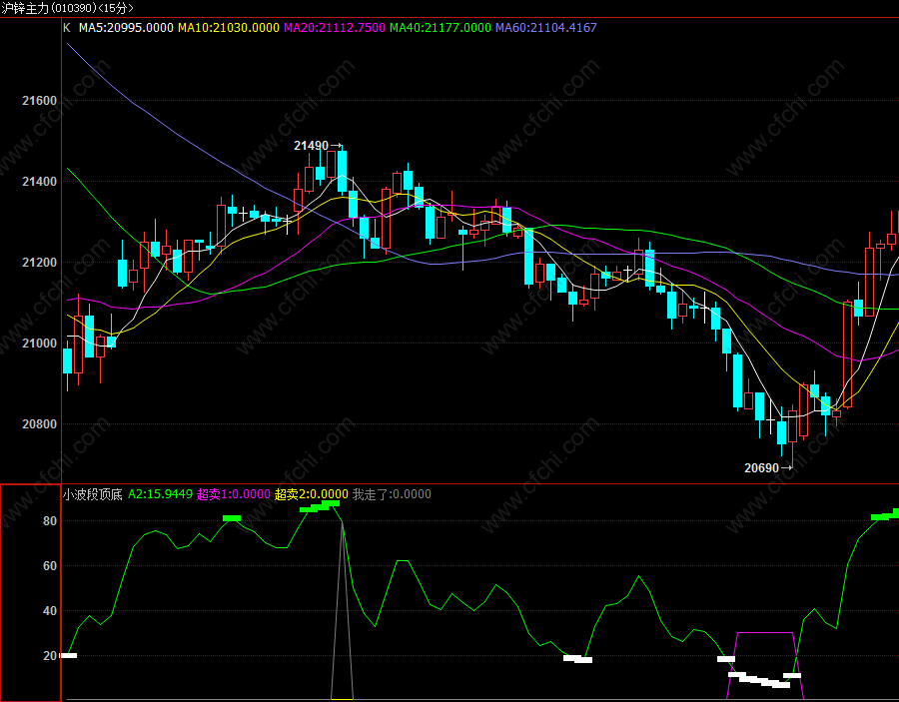Click the 60 level indicator axis label
Image resolution: width=899 pixels, height=702 pixels.
50,565
